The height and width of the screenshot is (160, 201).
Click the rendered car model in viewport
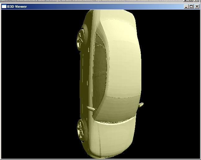tap(110, 84)
